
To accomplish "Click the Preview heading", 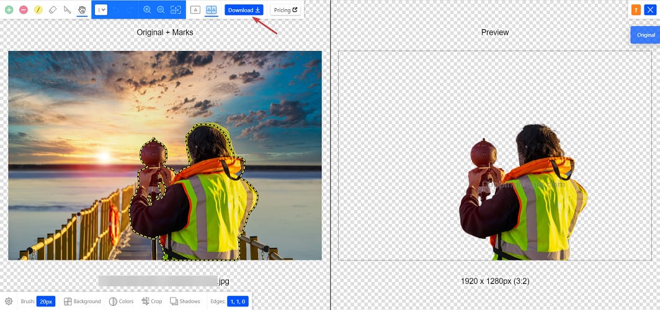I will pos(495,32).
